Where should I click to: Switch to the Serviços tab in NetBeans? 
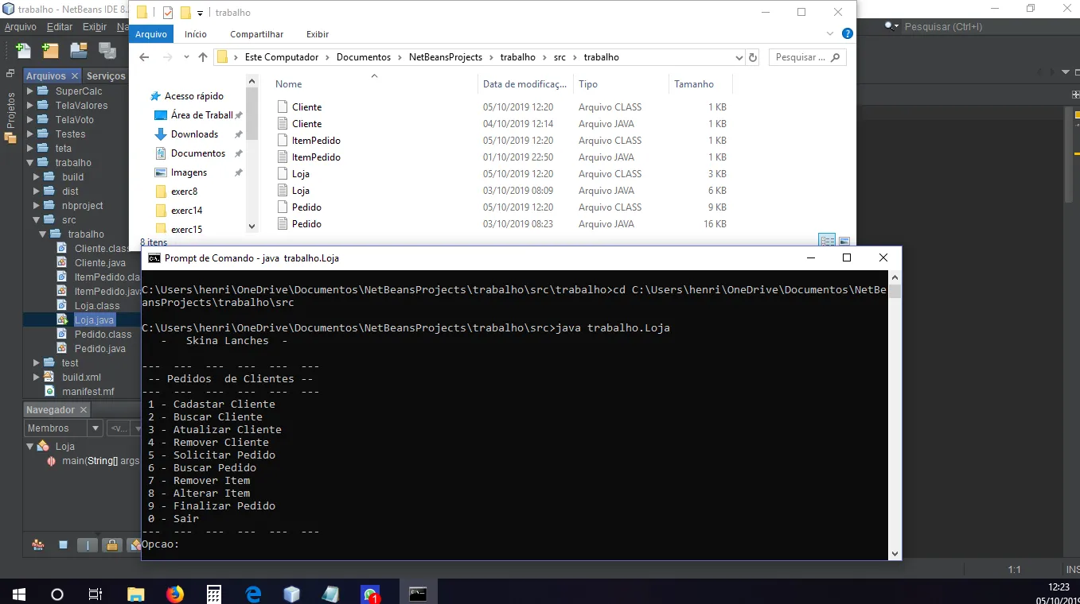[x=106, y=76]
